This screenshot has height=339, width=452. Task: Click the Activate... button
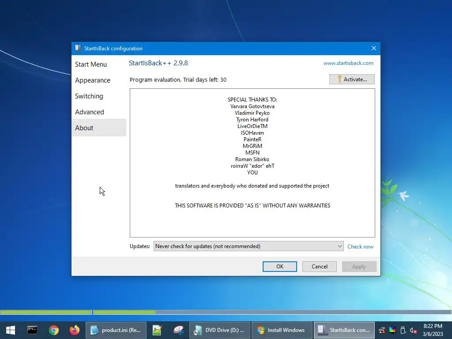[x=352, y=79]
